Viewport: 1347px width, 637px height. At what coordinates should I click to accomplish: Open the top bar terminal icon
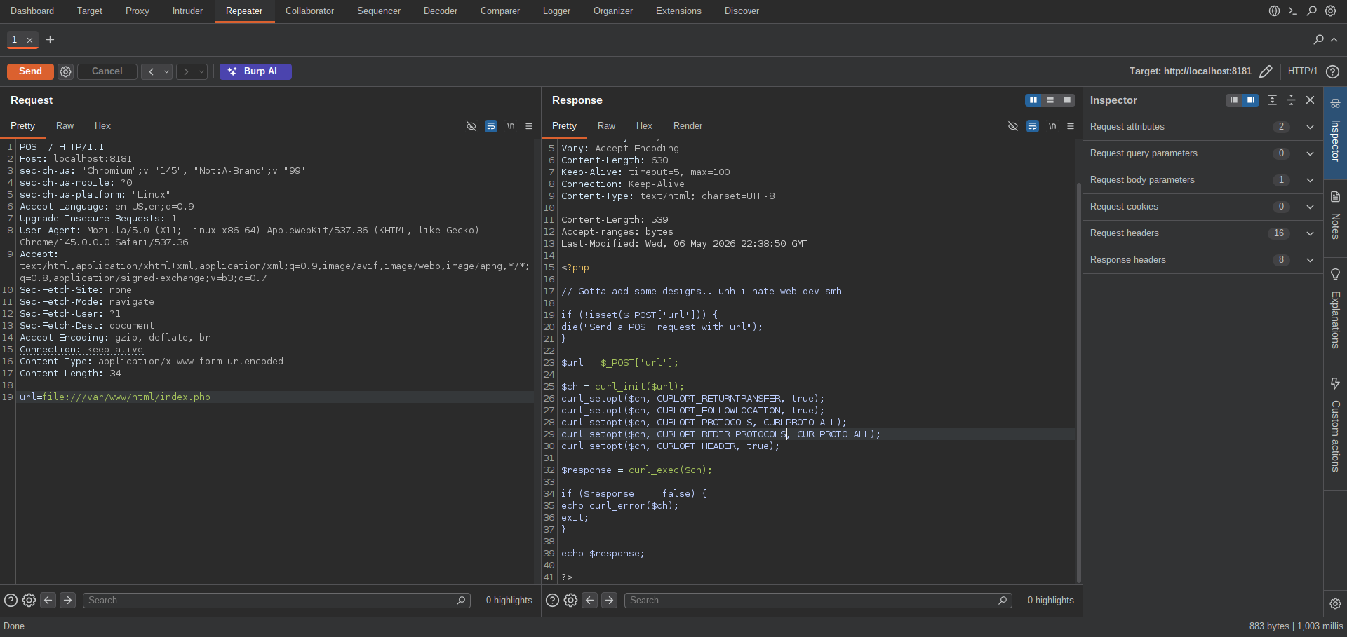(1293, 11)
